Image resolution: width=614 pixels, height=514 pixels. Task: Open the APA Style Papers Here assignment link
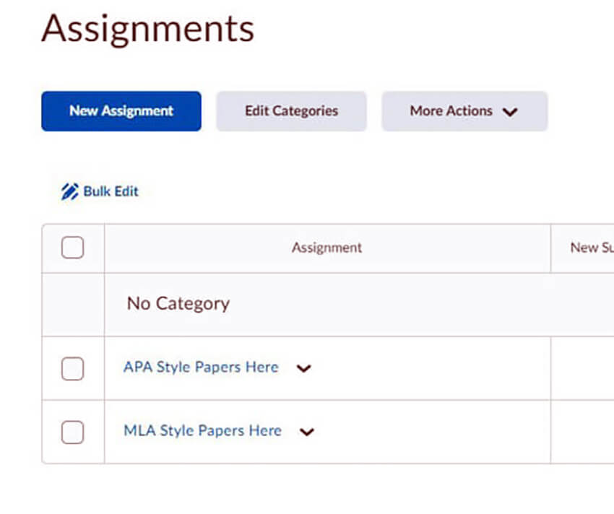click(x=201, y=367)
